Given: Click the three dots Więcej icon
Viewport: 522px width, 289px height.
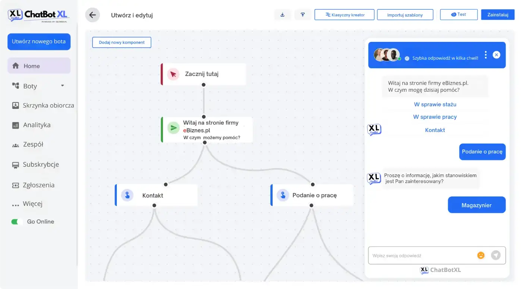Looking at the screenshot, I should [x=16, y=205].
